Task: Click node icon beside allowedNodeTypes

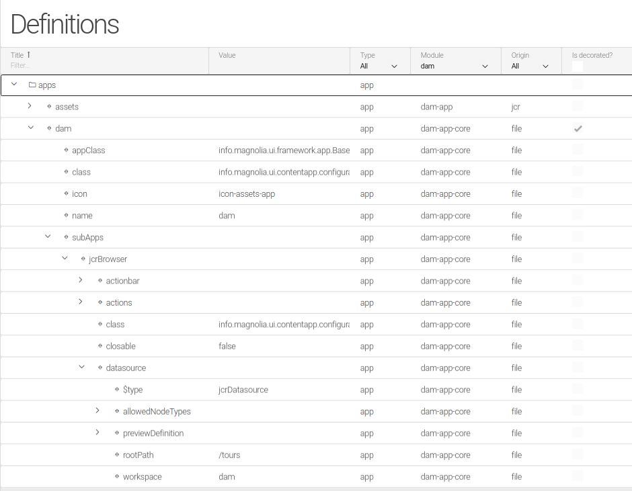Action: coord(117,411)
